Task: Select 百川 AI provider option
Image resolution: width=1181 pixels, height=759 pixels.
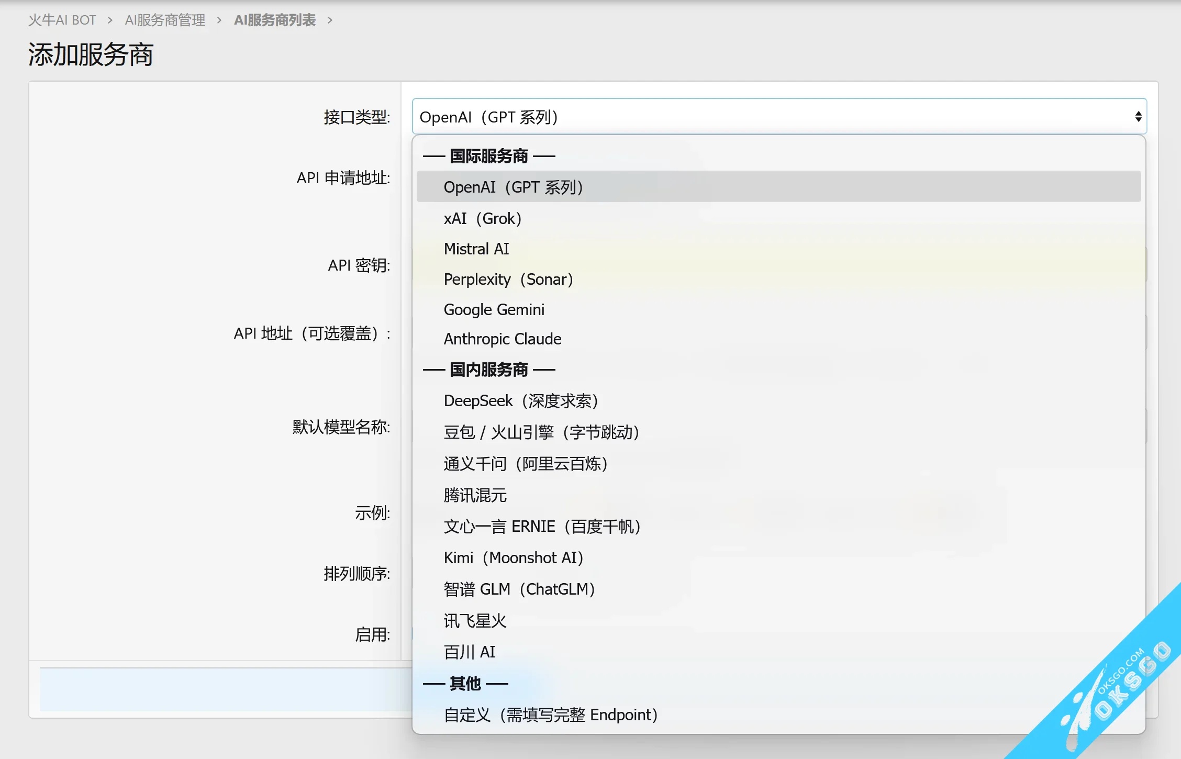Action: click(469, 652)
